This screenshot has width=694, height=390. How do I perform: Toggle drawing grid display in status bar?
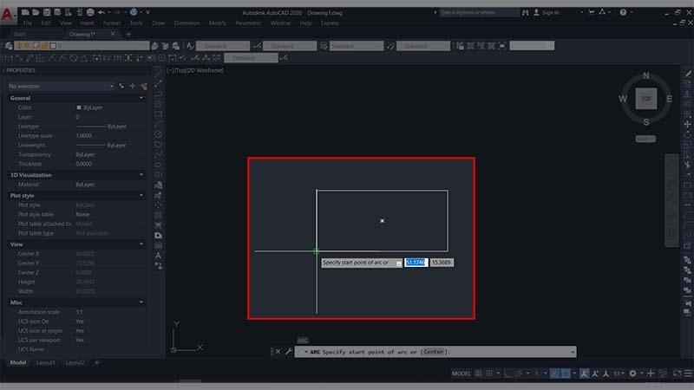479,374
